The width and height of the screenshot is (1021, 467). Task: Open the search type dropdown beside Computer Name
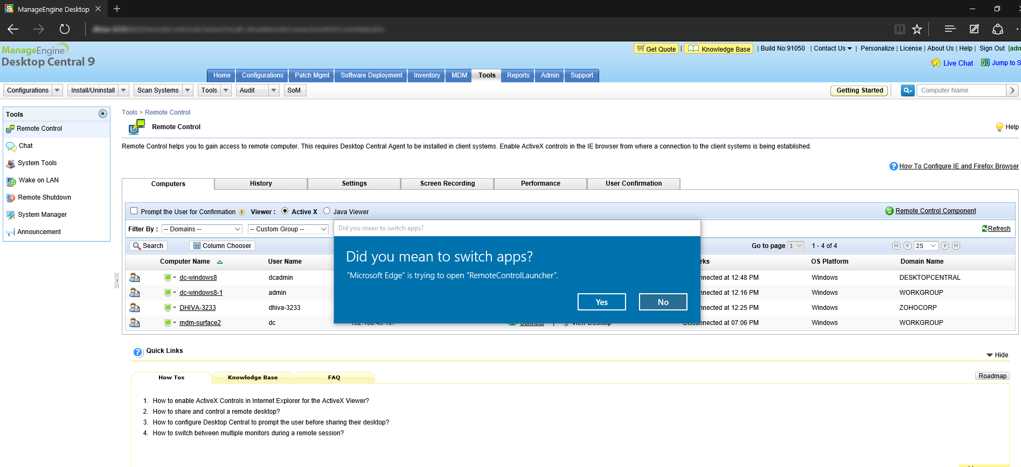coord(908,90)
